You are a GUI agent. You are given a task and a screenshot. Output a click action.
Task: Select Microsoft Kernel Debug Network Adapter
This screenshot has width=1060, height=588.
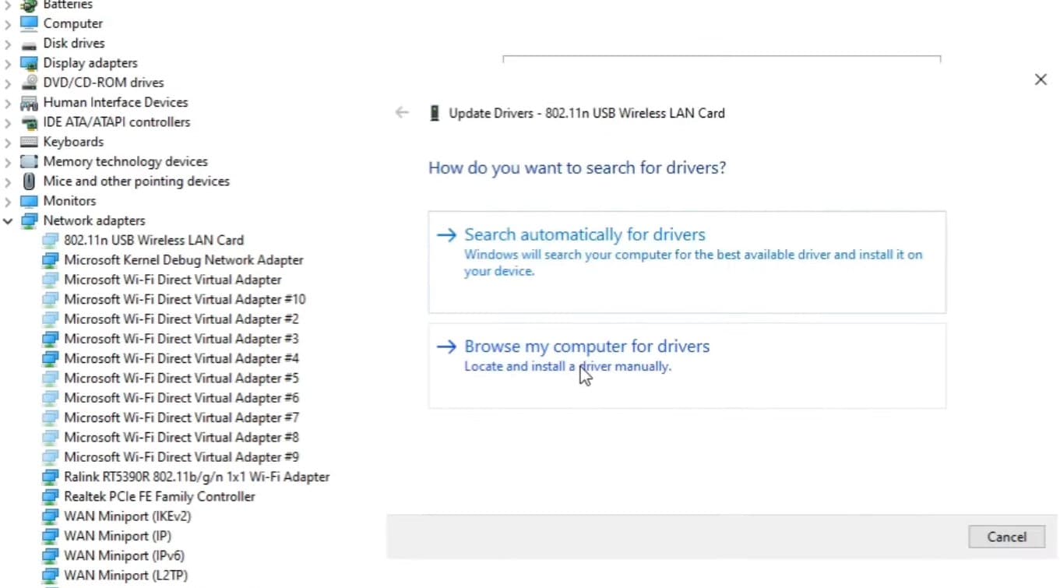pyautogui.click(x=183, y=260)
